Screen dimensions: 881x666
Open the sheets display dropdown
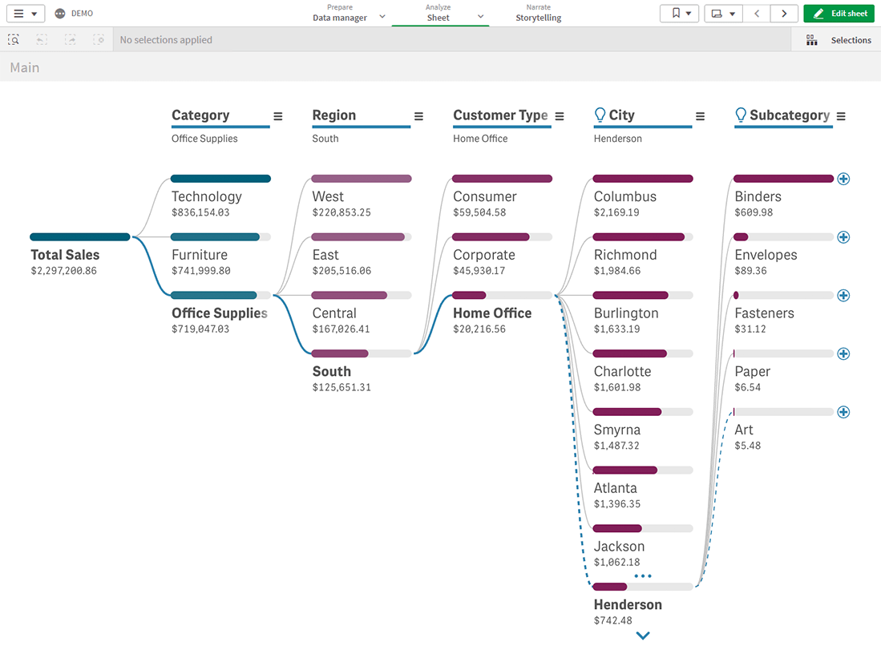click(x=723, y=14)
